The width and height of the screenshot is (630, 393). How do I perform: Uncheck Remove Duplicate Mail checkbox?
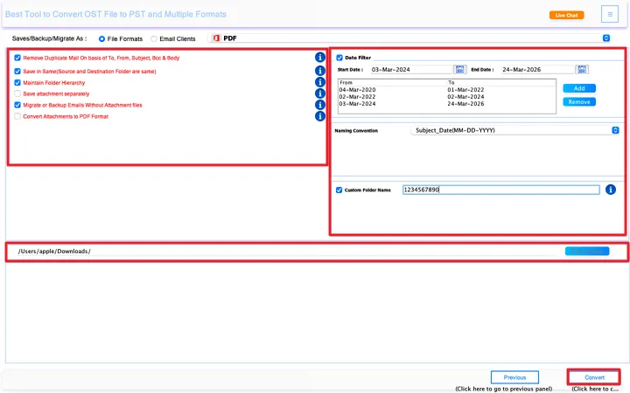17,58
